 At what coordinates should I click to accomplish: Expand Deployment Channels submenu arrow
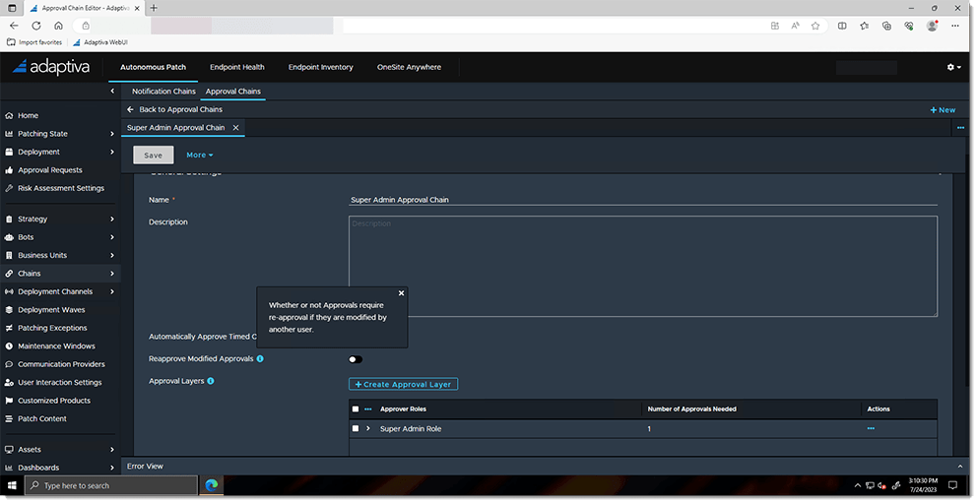(x=112, y=291)
